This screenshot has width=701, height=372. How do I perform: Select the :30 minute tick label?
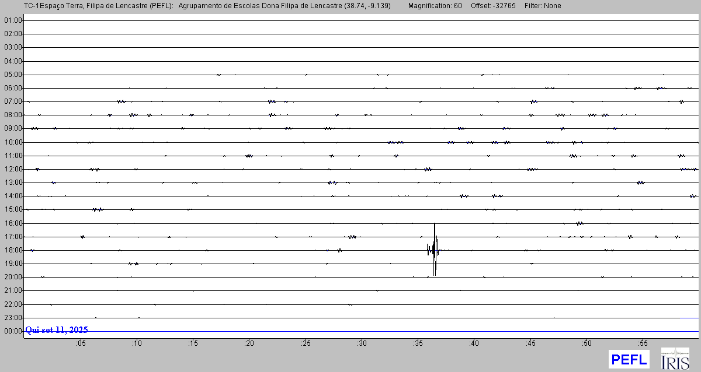(362, 343)
